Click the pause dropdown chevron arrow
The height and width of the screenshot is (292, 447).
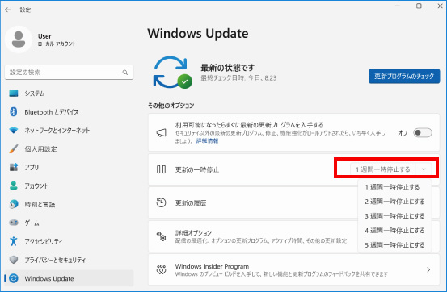tap(424, 169)
